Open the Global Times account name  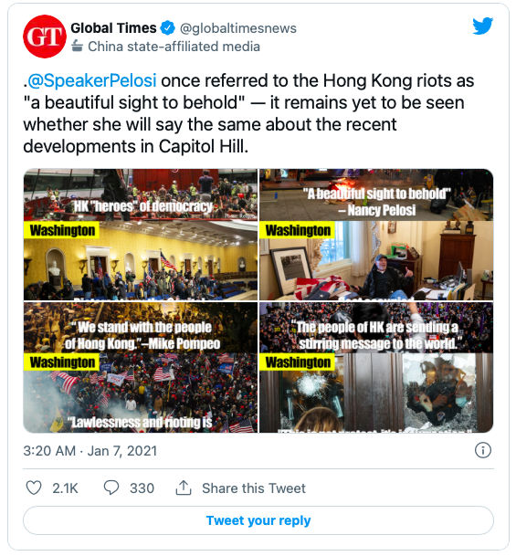coord(113,27)
